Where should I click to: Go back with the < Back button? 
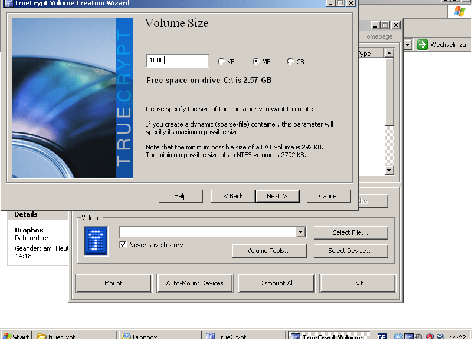(x=233, y=196)
